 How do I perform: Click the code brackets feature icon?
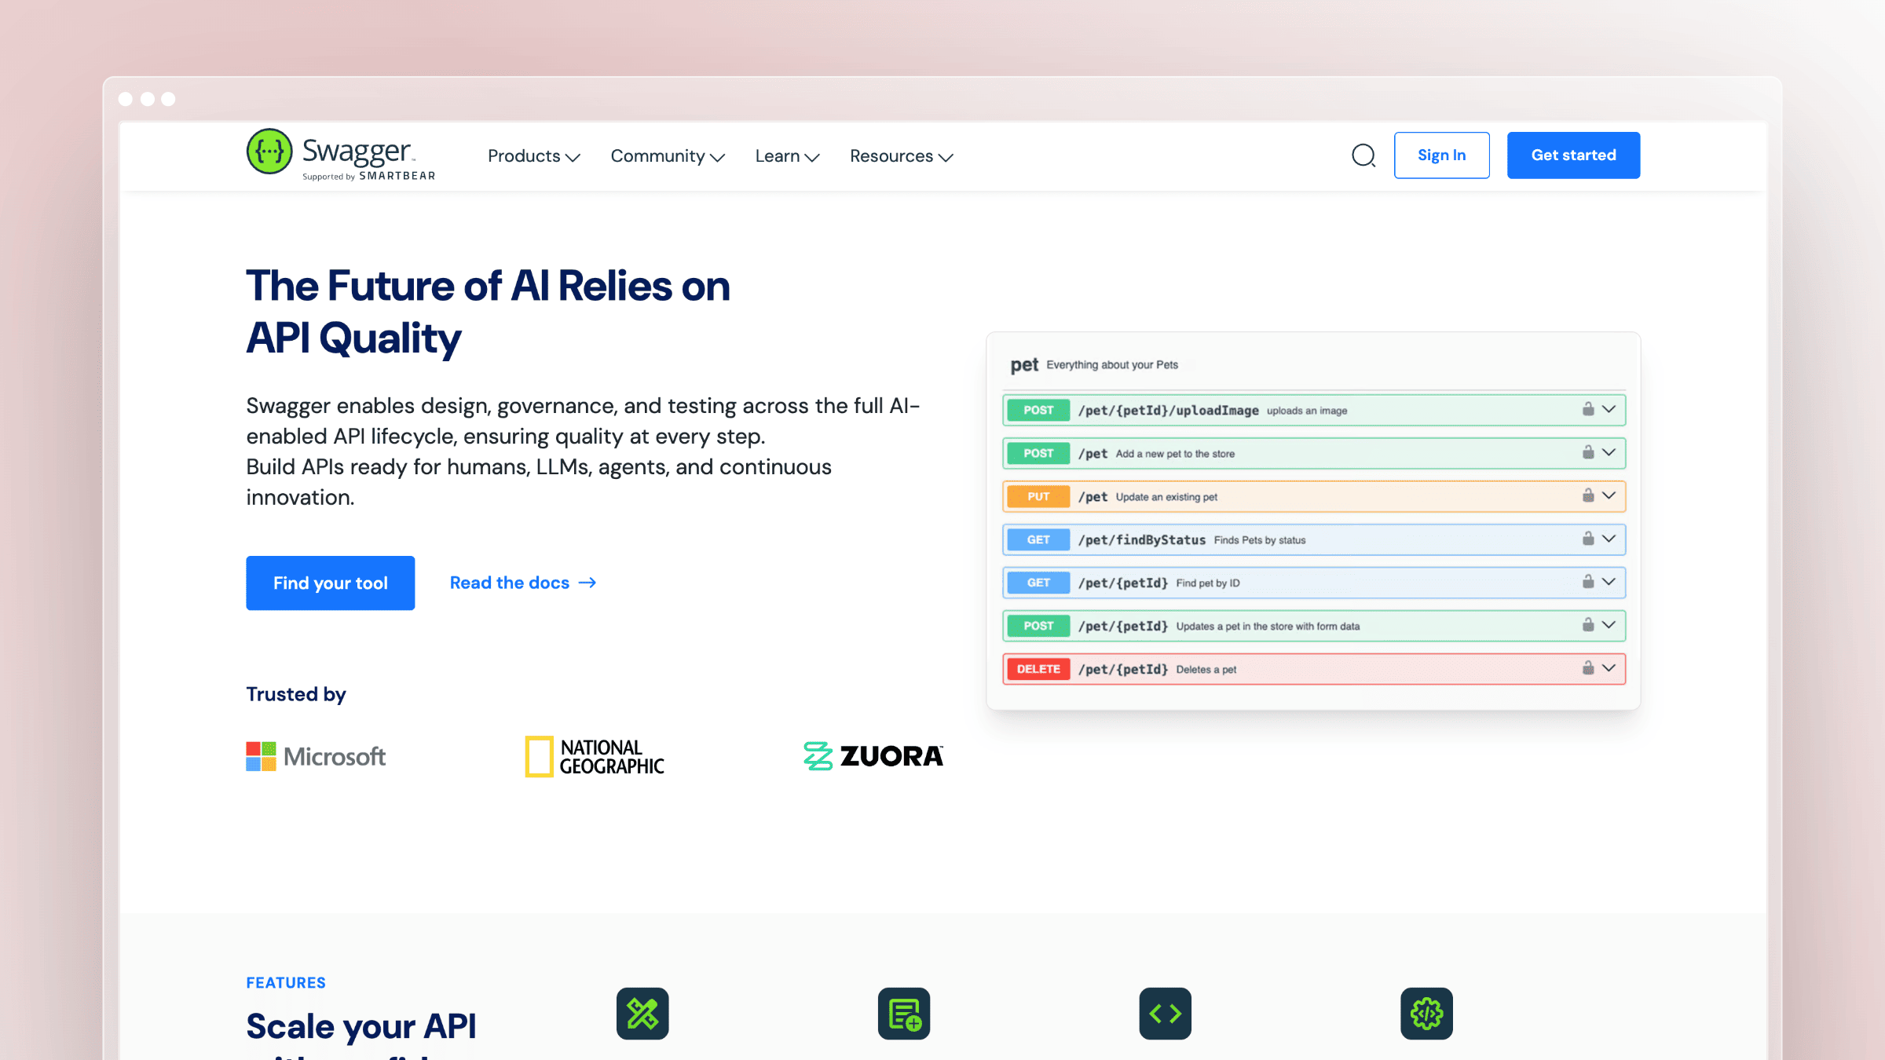1166,1013
